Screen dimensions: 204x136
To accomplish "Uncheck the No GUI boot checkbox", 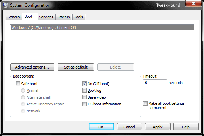I will [84, 84].
